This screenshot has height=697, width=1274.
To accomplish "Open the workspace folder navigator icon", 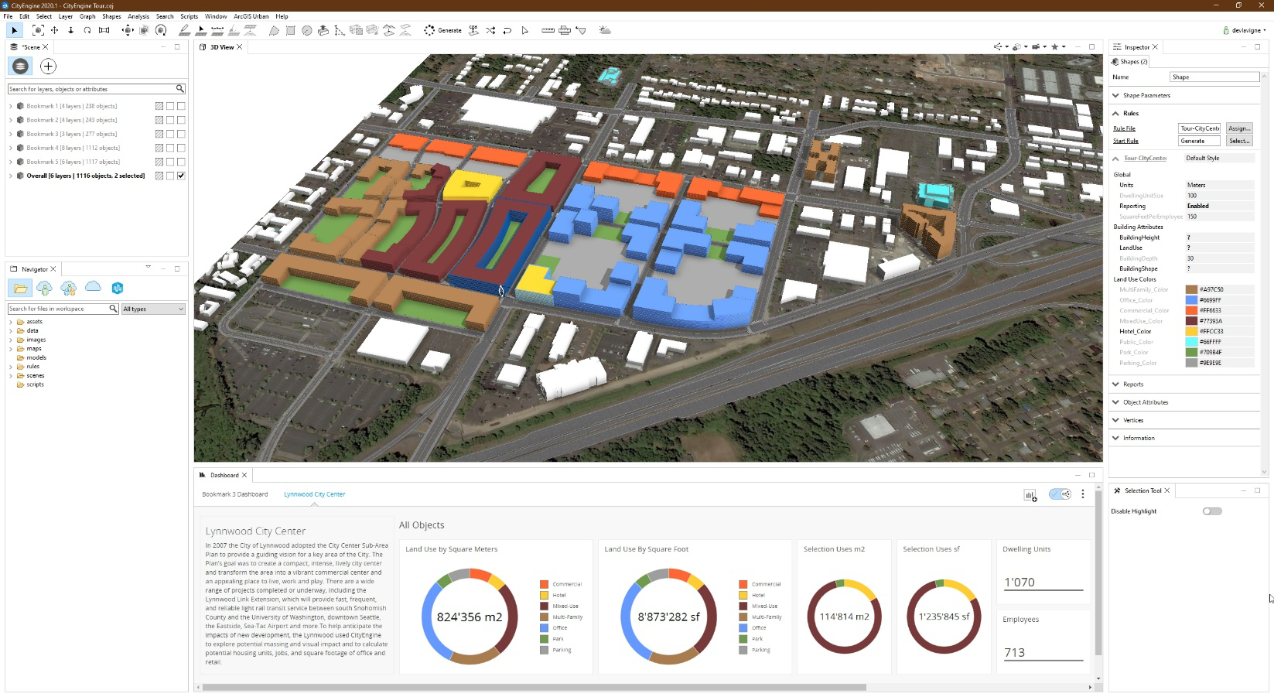I will click(x=20, y=288).
